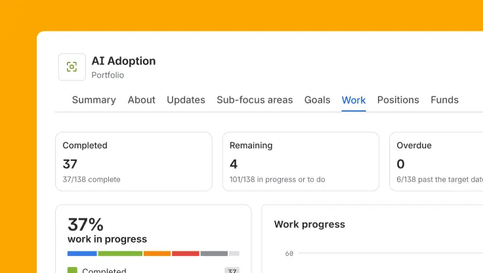
Task: Click the Work progress chart heading
Action: coord(310,224)
